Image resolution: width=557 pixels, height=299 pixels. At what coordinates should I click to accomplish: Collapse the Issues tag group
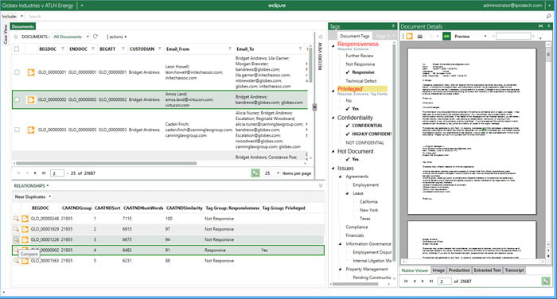tap(333, 169)
